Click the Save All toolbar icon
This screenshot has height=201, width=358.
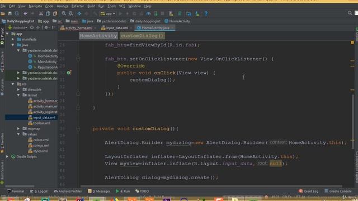pyautogui.click(x=10, y=13)
